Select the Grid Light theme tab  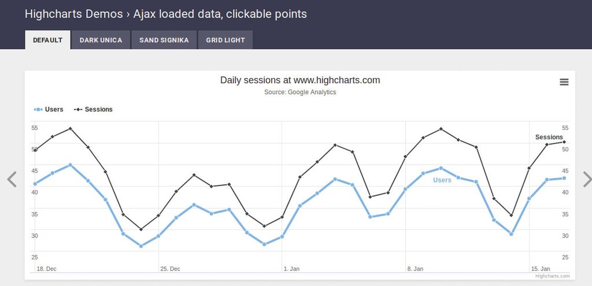225,40
